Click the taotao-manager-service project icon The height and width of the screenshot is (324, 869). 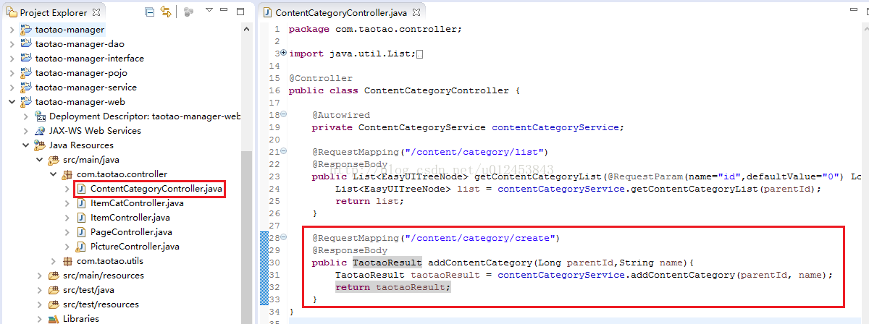click(x=26, y=88)
